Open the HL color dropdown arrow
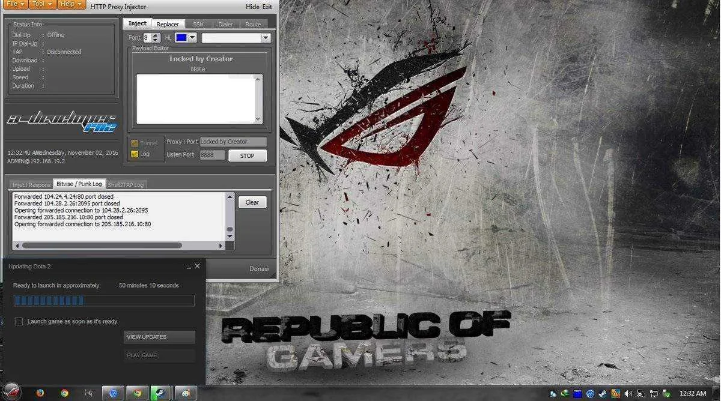721x401 pixels. tap(192, 38)
